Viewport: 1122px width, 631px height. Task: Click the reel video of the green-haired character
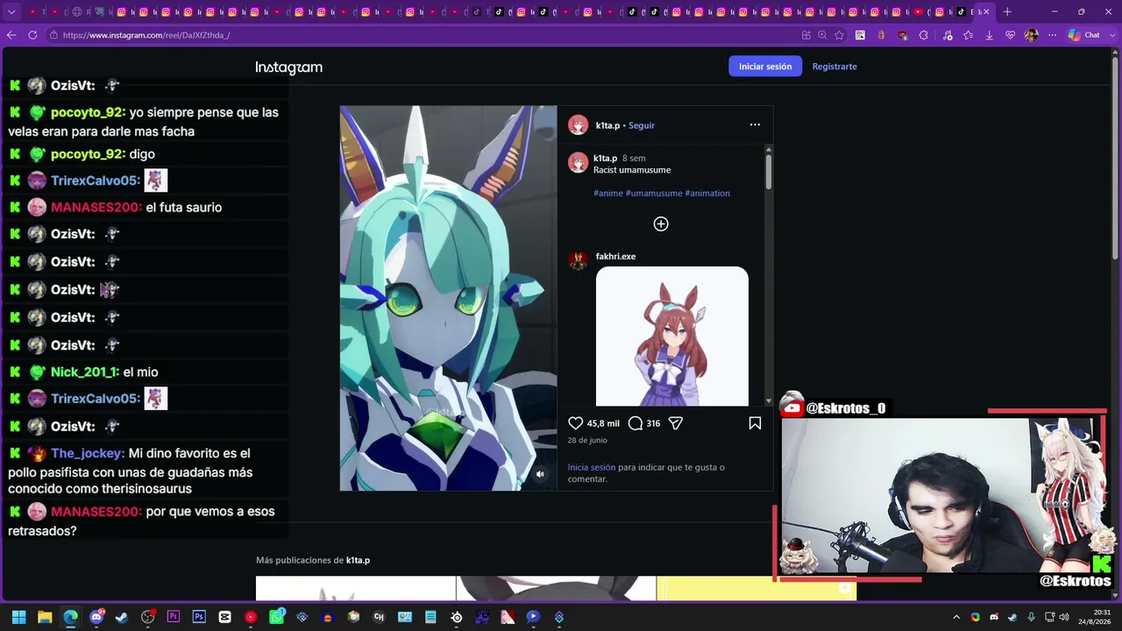tap(448, 298)
